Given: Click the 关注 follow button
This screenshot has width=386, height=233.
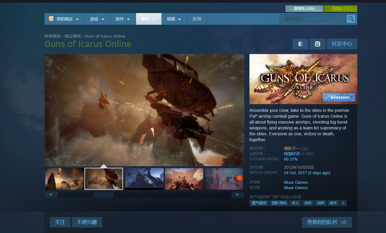Looking at the screenshot, I should [60, 222].
